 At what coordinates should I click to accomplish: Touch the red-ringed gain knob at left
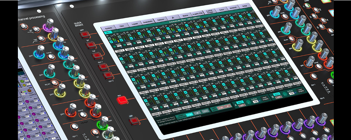pos(72,110)
